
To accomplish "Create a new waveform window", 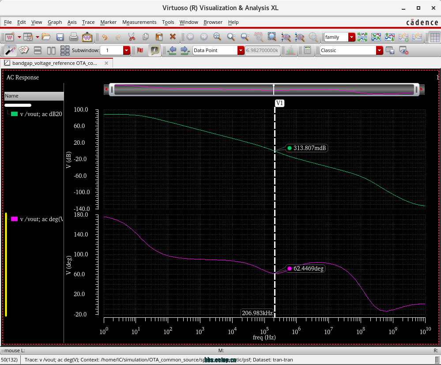I will 10,37.
